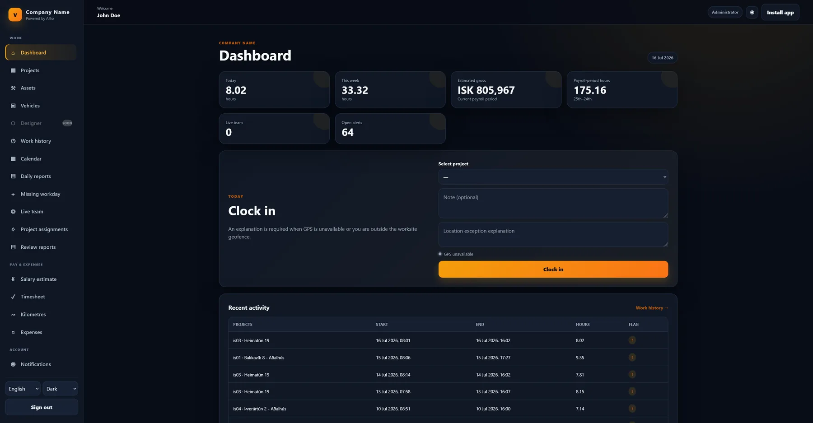Open the Select project dropdown
This screenshot has height=423, width=813.
click(553, 177)
